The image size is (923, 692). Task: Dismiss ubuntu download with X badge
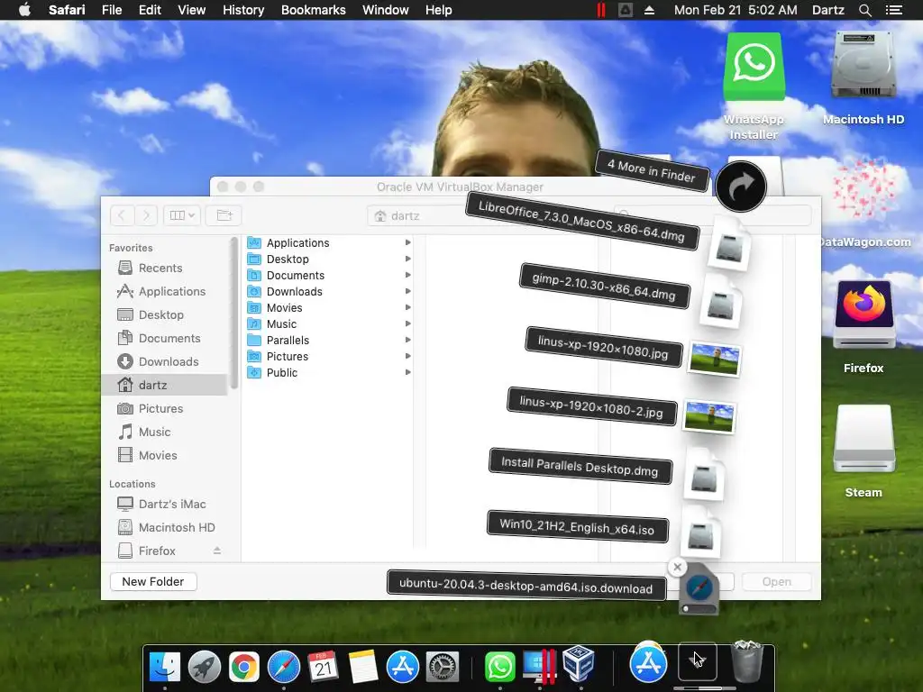click(x=678, y=567)
